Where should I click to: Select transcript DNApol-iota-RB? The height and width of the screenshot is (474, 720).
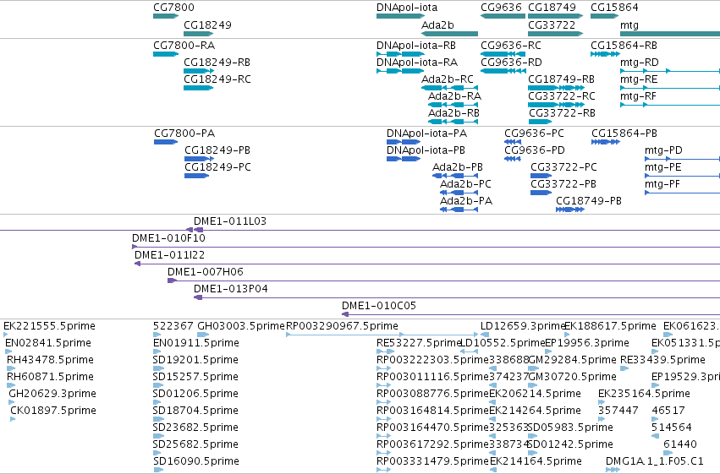click(400, 54)
